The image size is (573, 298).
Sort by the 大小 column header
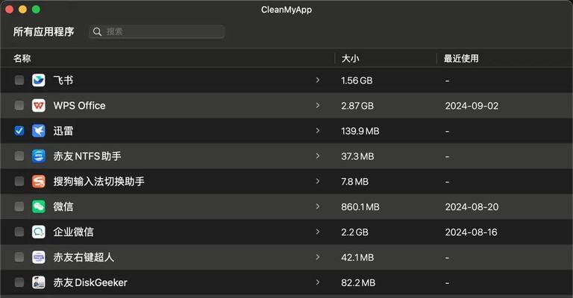[x=350, y=58]
